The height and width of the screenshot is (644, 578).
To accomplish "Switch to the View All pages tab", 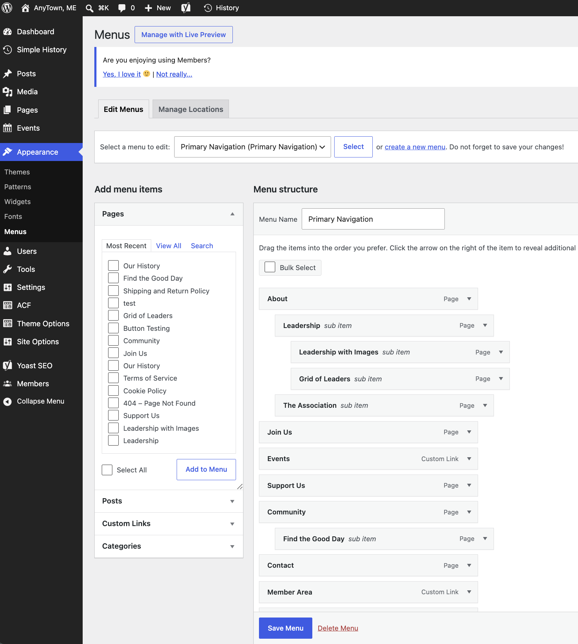I will click(169, 246).
